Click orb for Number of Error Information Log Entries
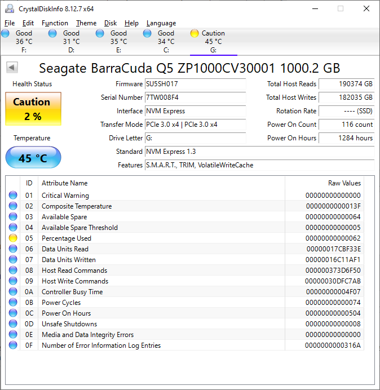380x390 pixels. [x=13, y=345]
